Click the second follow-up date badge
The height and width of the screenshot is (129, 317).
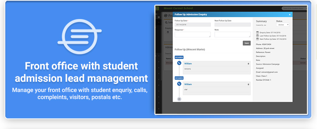179,78
